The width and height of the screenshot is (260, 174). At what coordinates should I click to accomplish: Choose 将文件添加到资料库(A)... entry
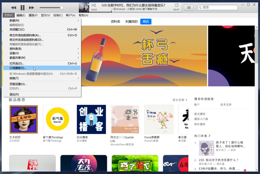(x=42, y=35)
